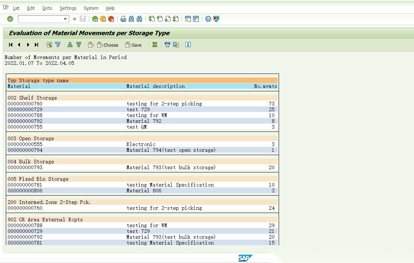Click the Choose layout button
The height and width of the screenshot is (263, 414).
(108, 45)
